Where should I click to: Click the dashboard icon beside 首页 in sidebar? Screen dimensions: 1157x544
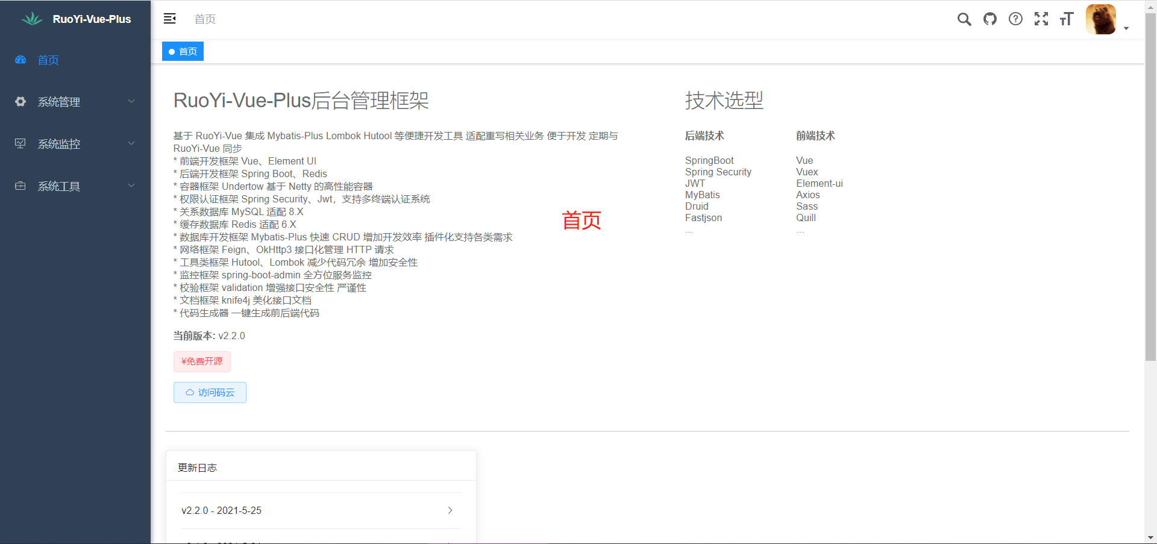pyautogui.click(x=20, y=60)
